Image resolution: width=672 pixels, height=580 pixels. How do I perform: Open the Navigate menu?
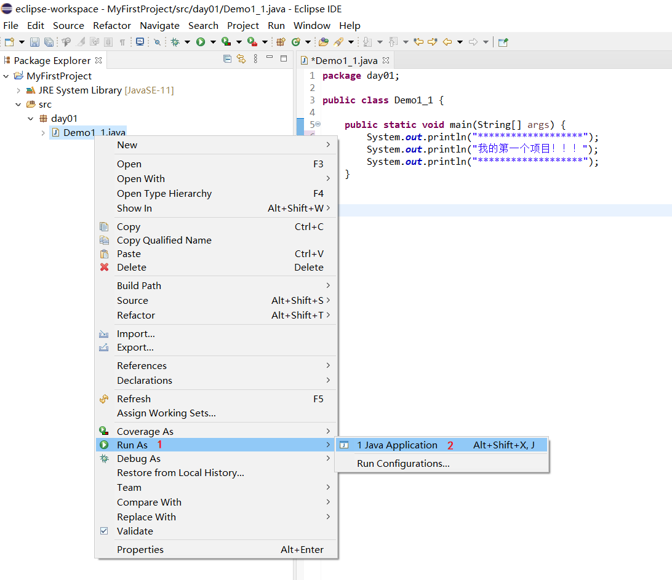(x=159, y=26)
